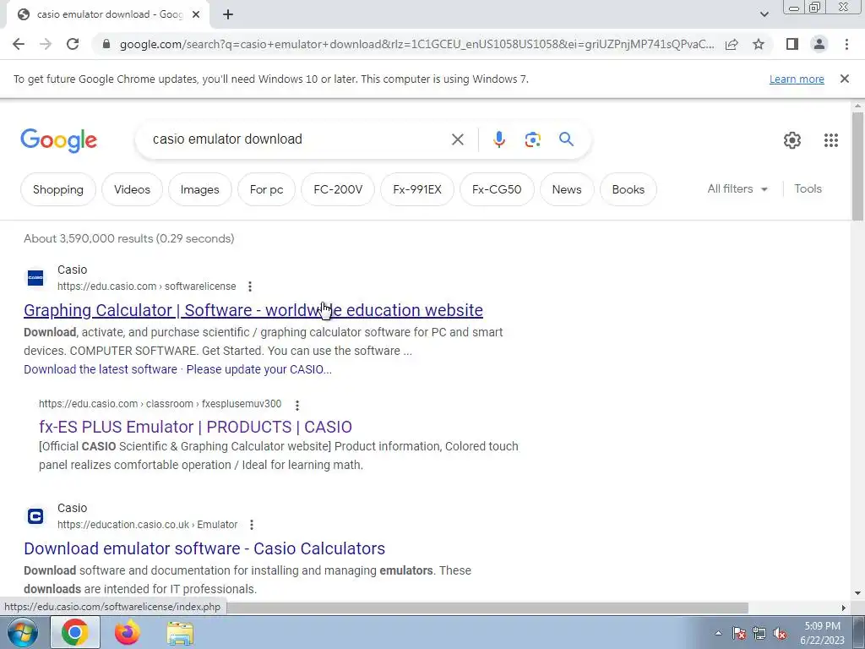
Task: Click the Casio favicon of first result
Action: click(x=35, y=277)
